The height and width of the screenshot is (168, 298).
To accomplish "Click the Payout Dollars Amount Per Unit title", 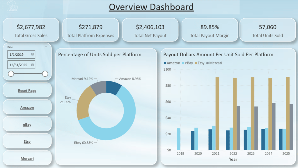I will coord(218,55).
